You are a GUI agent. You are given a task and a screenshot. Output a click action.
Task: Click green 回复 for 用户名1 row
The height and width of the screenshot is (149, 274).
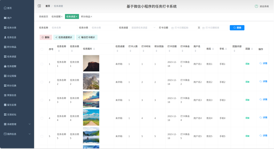(x=248, y=64)
